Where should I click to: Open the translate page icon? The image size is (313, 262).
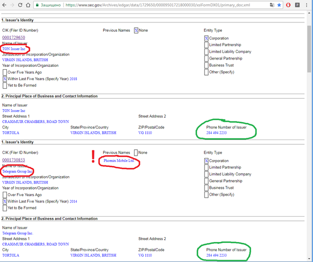[272, 5]
